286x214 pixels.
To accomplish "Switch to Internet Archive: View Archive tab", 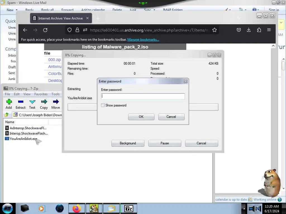I will click(61, 18).
